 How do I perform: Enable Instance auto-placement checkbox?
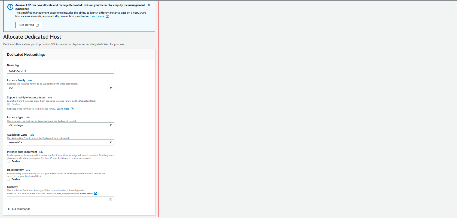(x=8, y=161)
